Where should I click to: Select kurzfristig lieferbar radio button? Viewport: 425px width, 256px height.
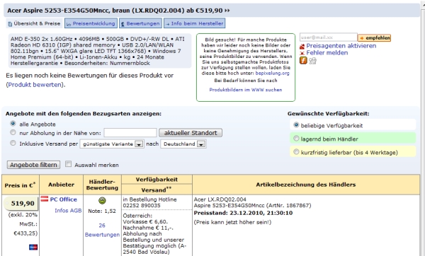tap(296, 152)
